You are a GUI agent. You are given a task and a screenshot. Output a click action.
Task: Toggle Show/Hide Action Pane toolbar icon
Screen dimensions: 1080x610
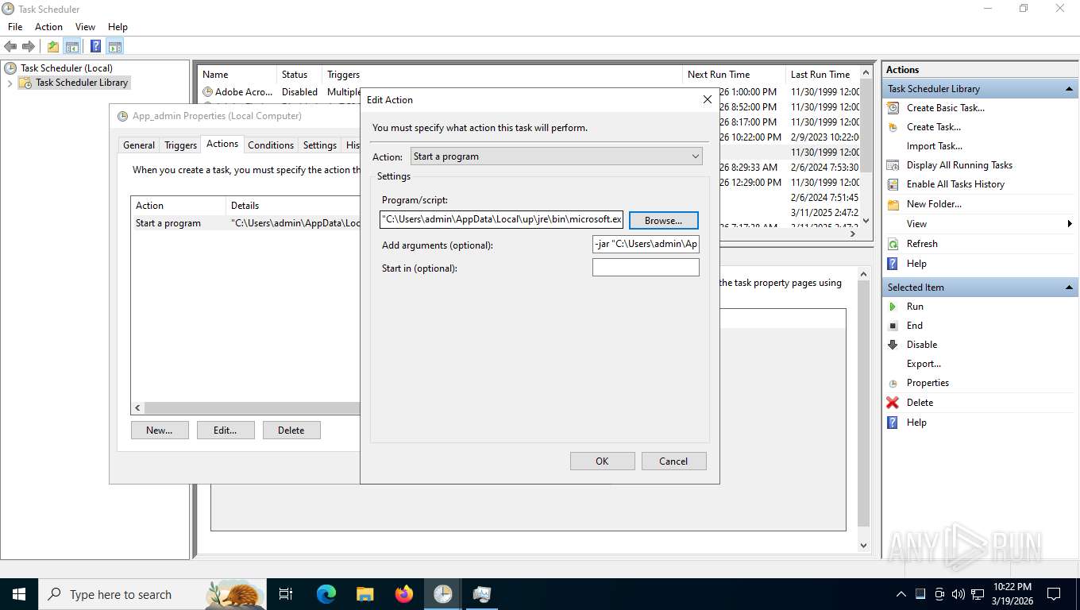[x=114, y=46]
